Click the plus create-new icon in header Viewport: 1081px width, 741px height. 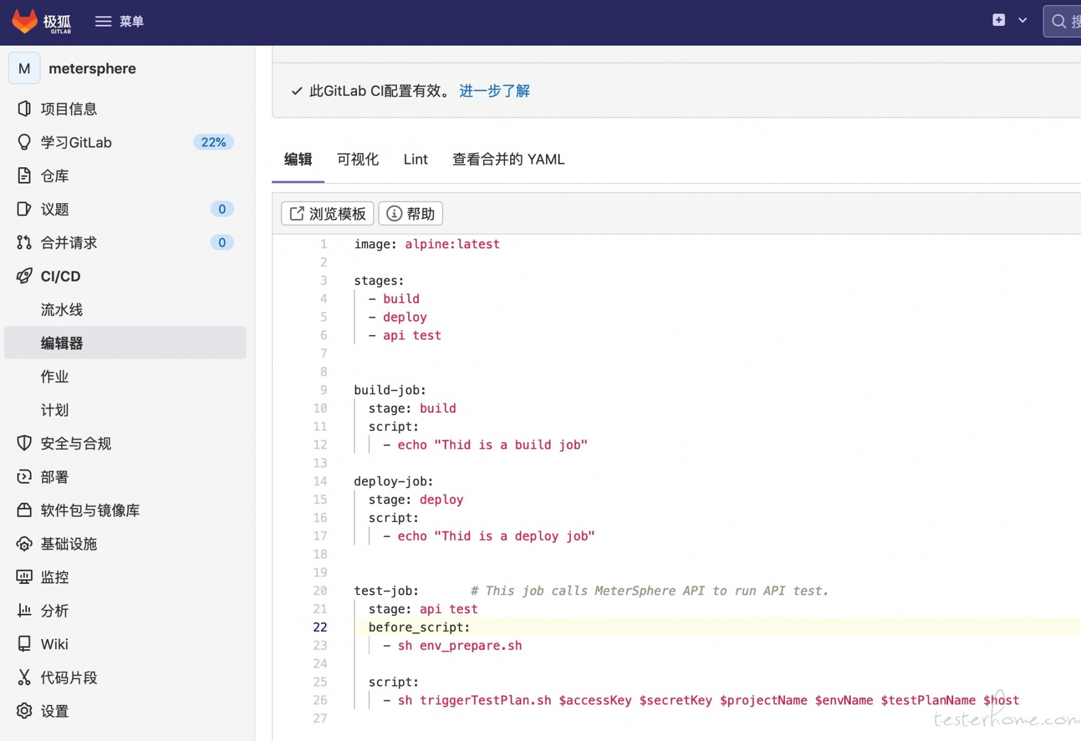999,20
